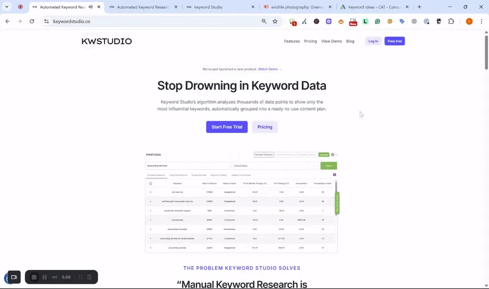Viewport: 489px width, 289px height.
Task: Mute the audio on the first tab
Action: [90, 7]
